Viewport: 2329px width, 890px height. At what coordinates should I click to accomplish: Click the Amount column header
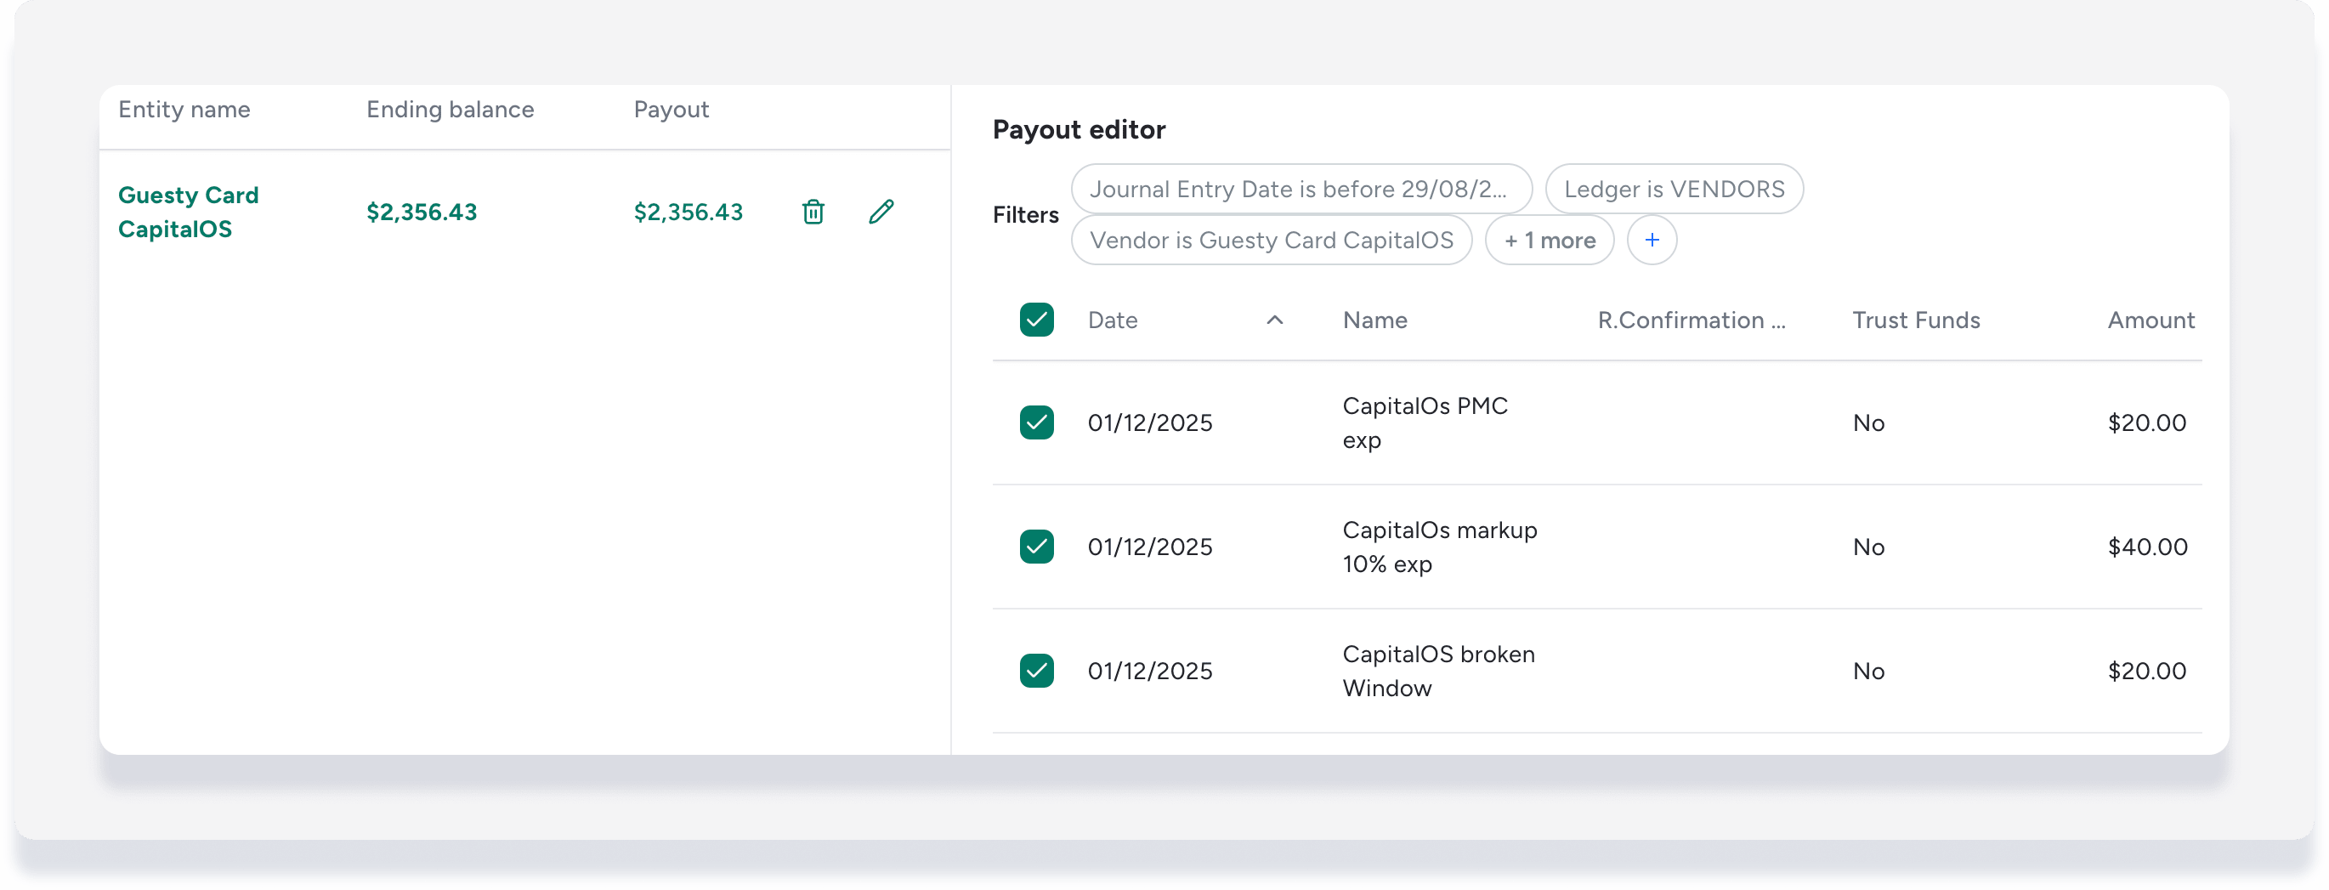[2150, 320]
